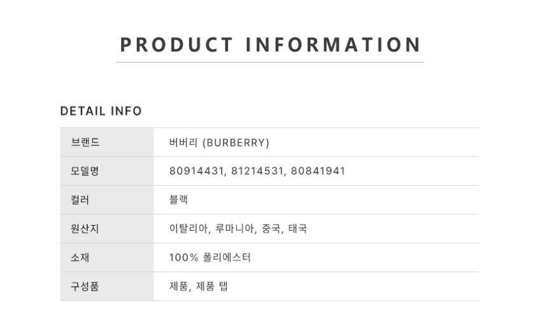Screen dimensions: 540x318
Task: Click 루마니아 in the origin row
Action: pos(234,228)
